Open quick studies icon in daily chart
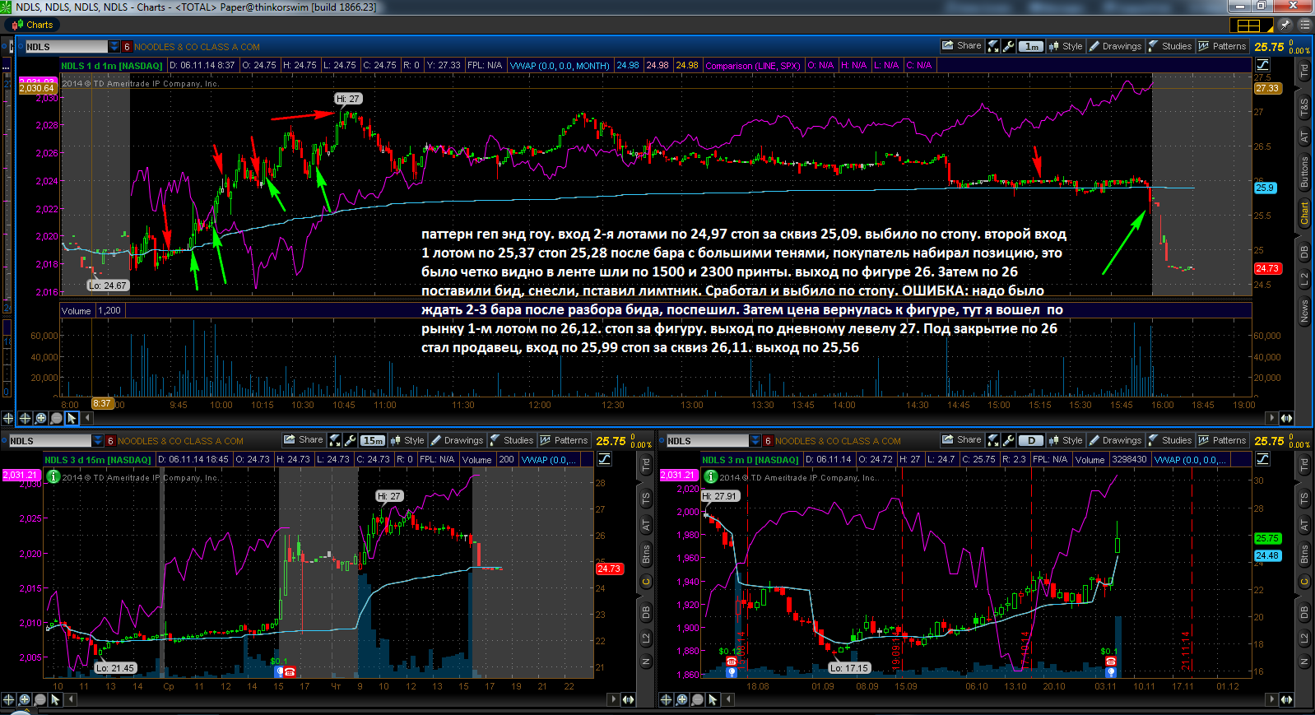Image resolution: width=1315 pixels, height=715 pixels. click(993, 440)
